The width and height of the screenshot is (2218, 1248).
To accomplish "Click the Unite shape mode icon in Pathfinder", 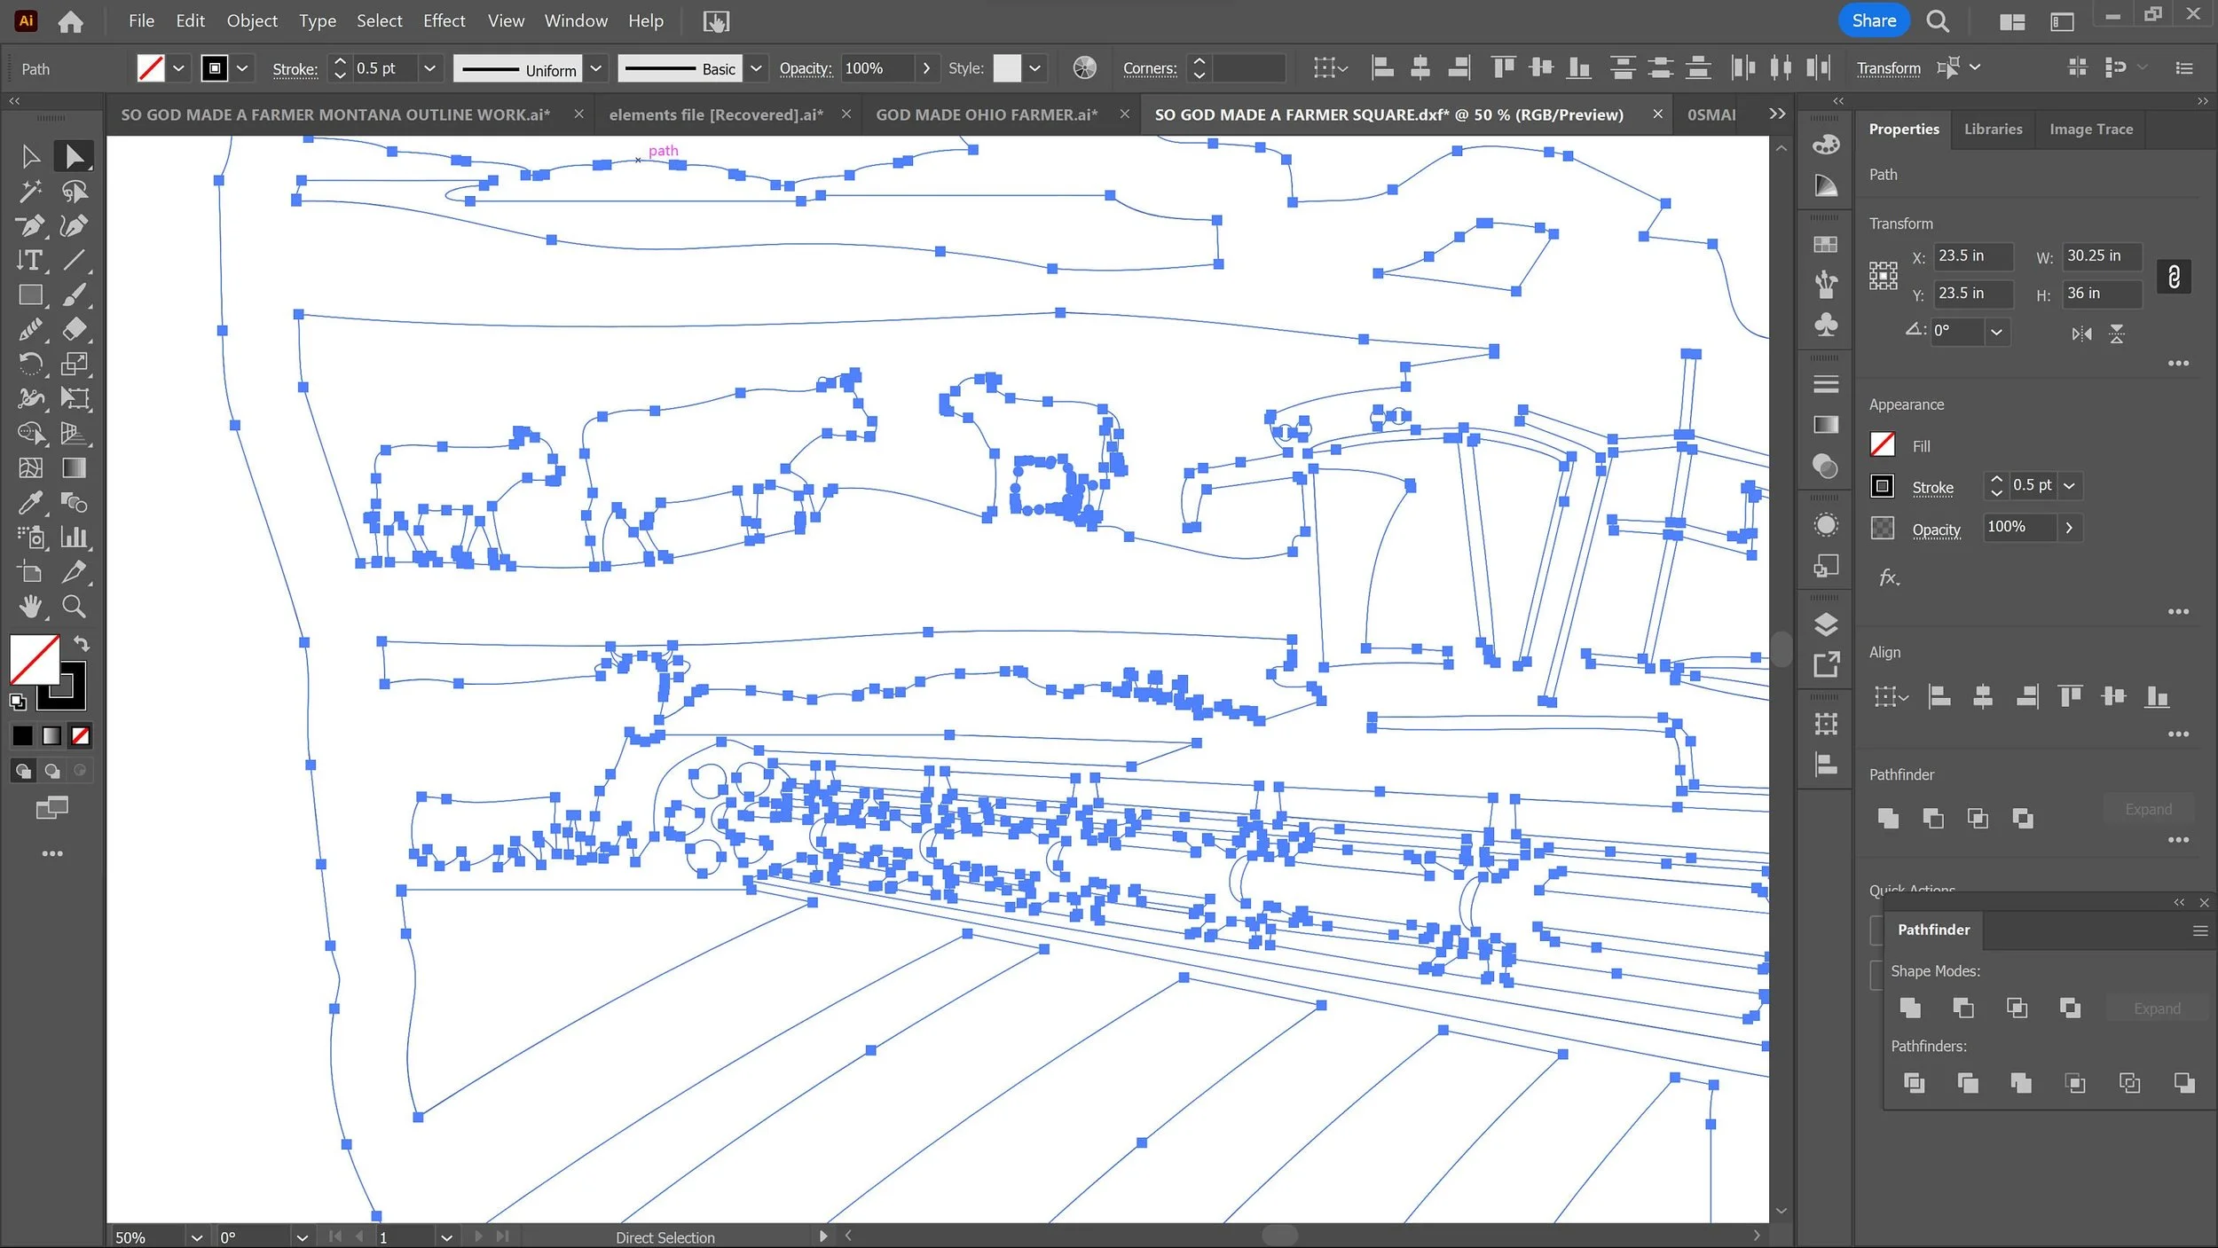I will pyautogui.click(x=1909, y=1008).
